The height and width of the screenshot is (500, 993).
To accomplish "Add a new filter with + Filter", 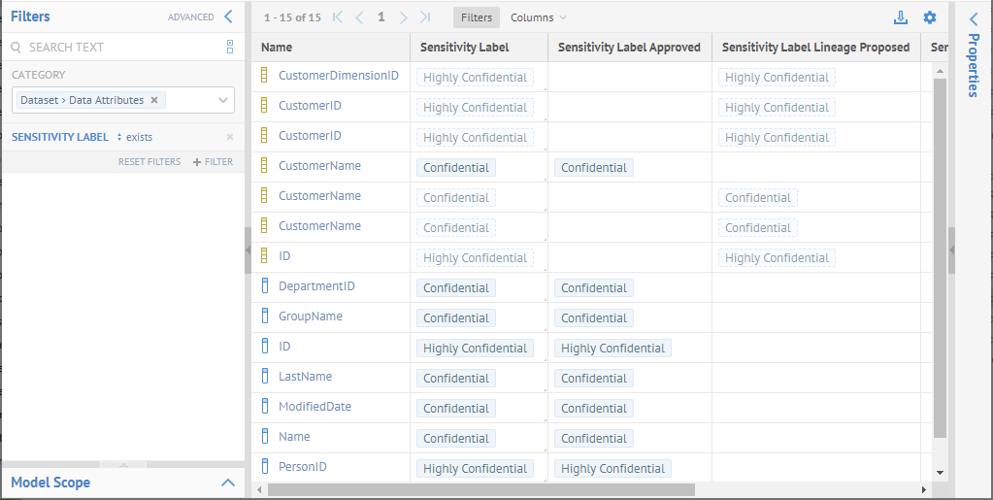I will point(213,162).
